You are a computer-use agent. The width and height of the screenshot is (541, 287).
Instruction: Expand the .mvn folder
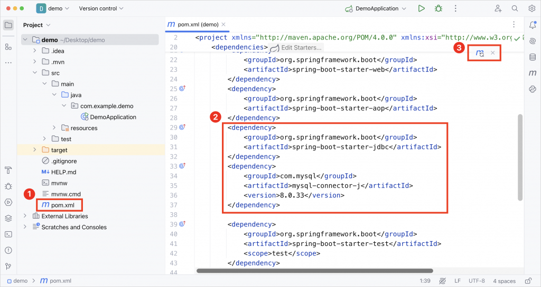[x=34, y=62]
